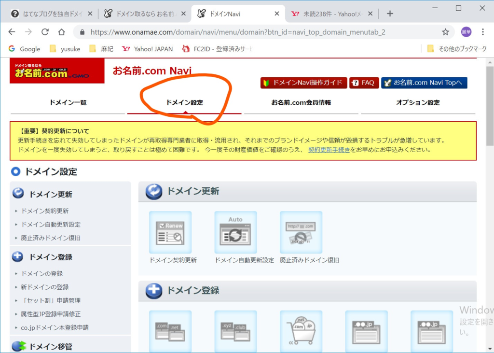Image resolution: width=494 pixels, height=353 pixels.
Task: Follow the 契約更新手続き link
Action: 329,150
